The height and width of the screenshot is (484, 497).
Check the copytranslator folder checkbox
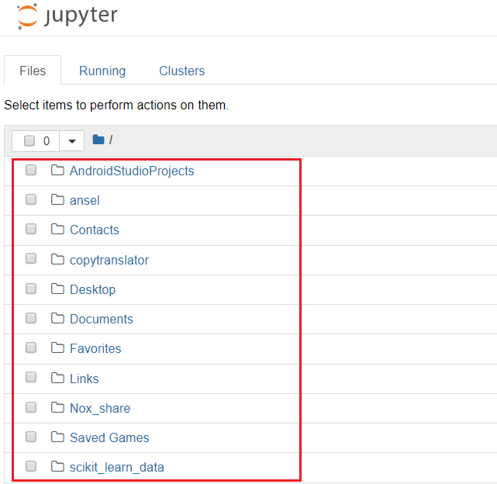[x=31, y=259]
